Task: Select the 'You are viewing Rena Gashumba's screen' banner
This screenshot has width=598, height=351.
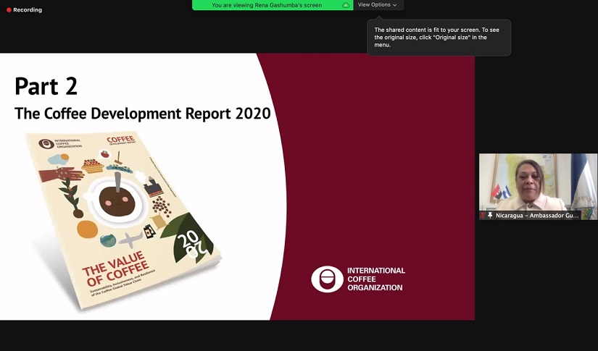Action: coord(273,5)
